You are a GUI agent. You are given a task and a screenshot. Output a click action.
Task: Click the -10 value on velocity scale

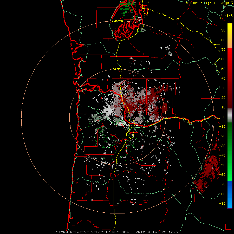222,127
